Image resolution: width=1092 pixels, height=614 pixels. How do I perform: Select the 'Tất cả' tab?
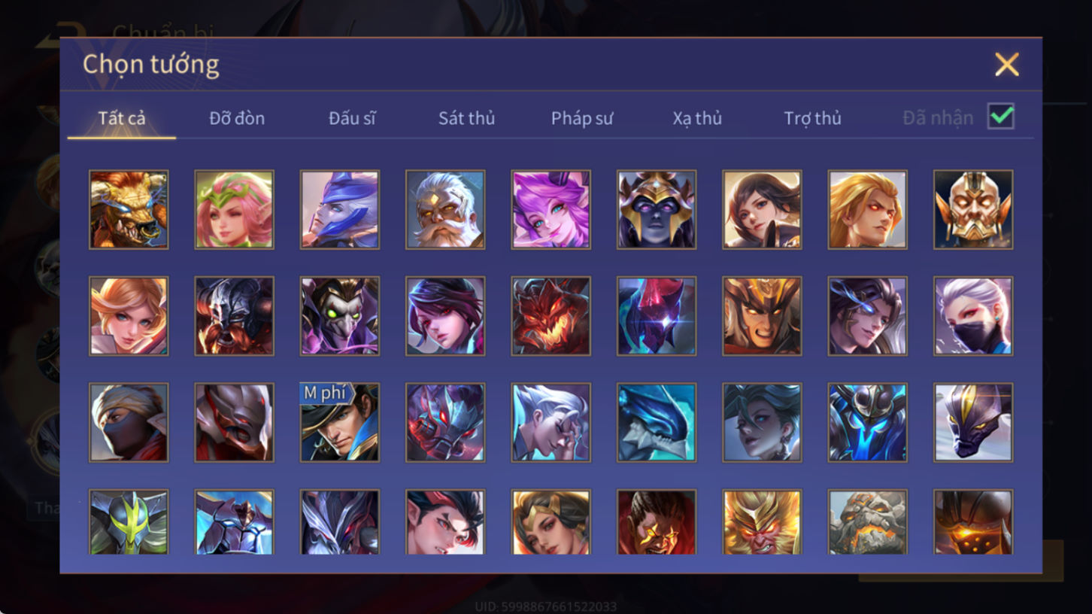click(x=122, y=118)
